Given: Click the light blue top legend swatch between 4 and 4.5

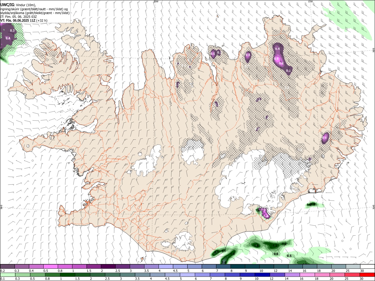Looking at the screenshot, I should point(166,266).
